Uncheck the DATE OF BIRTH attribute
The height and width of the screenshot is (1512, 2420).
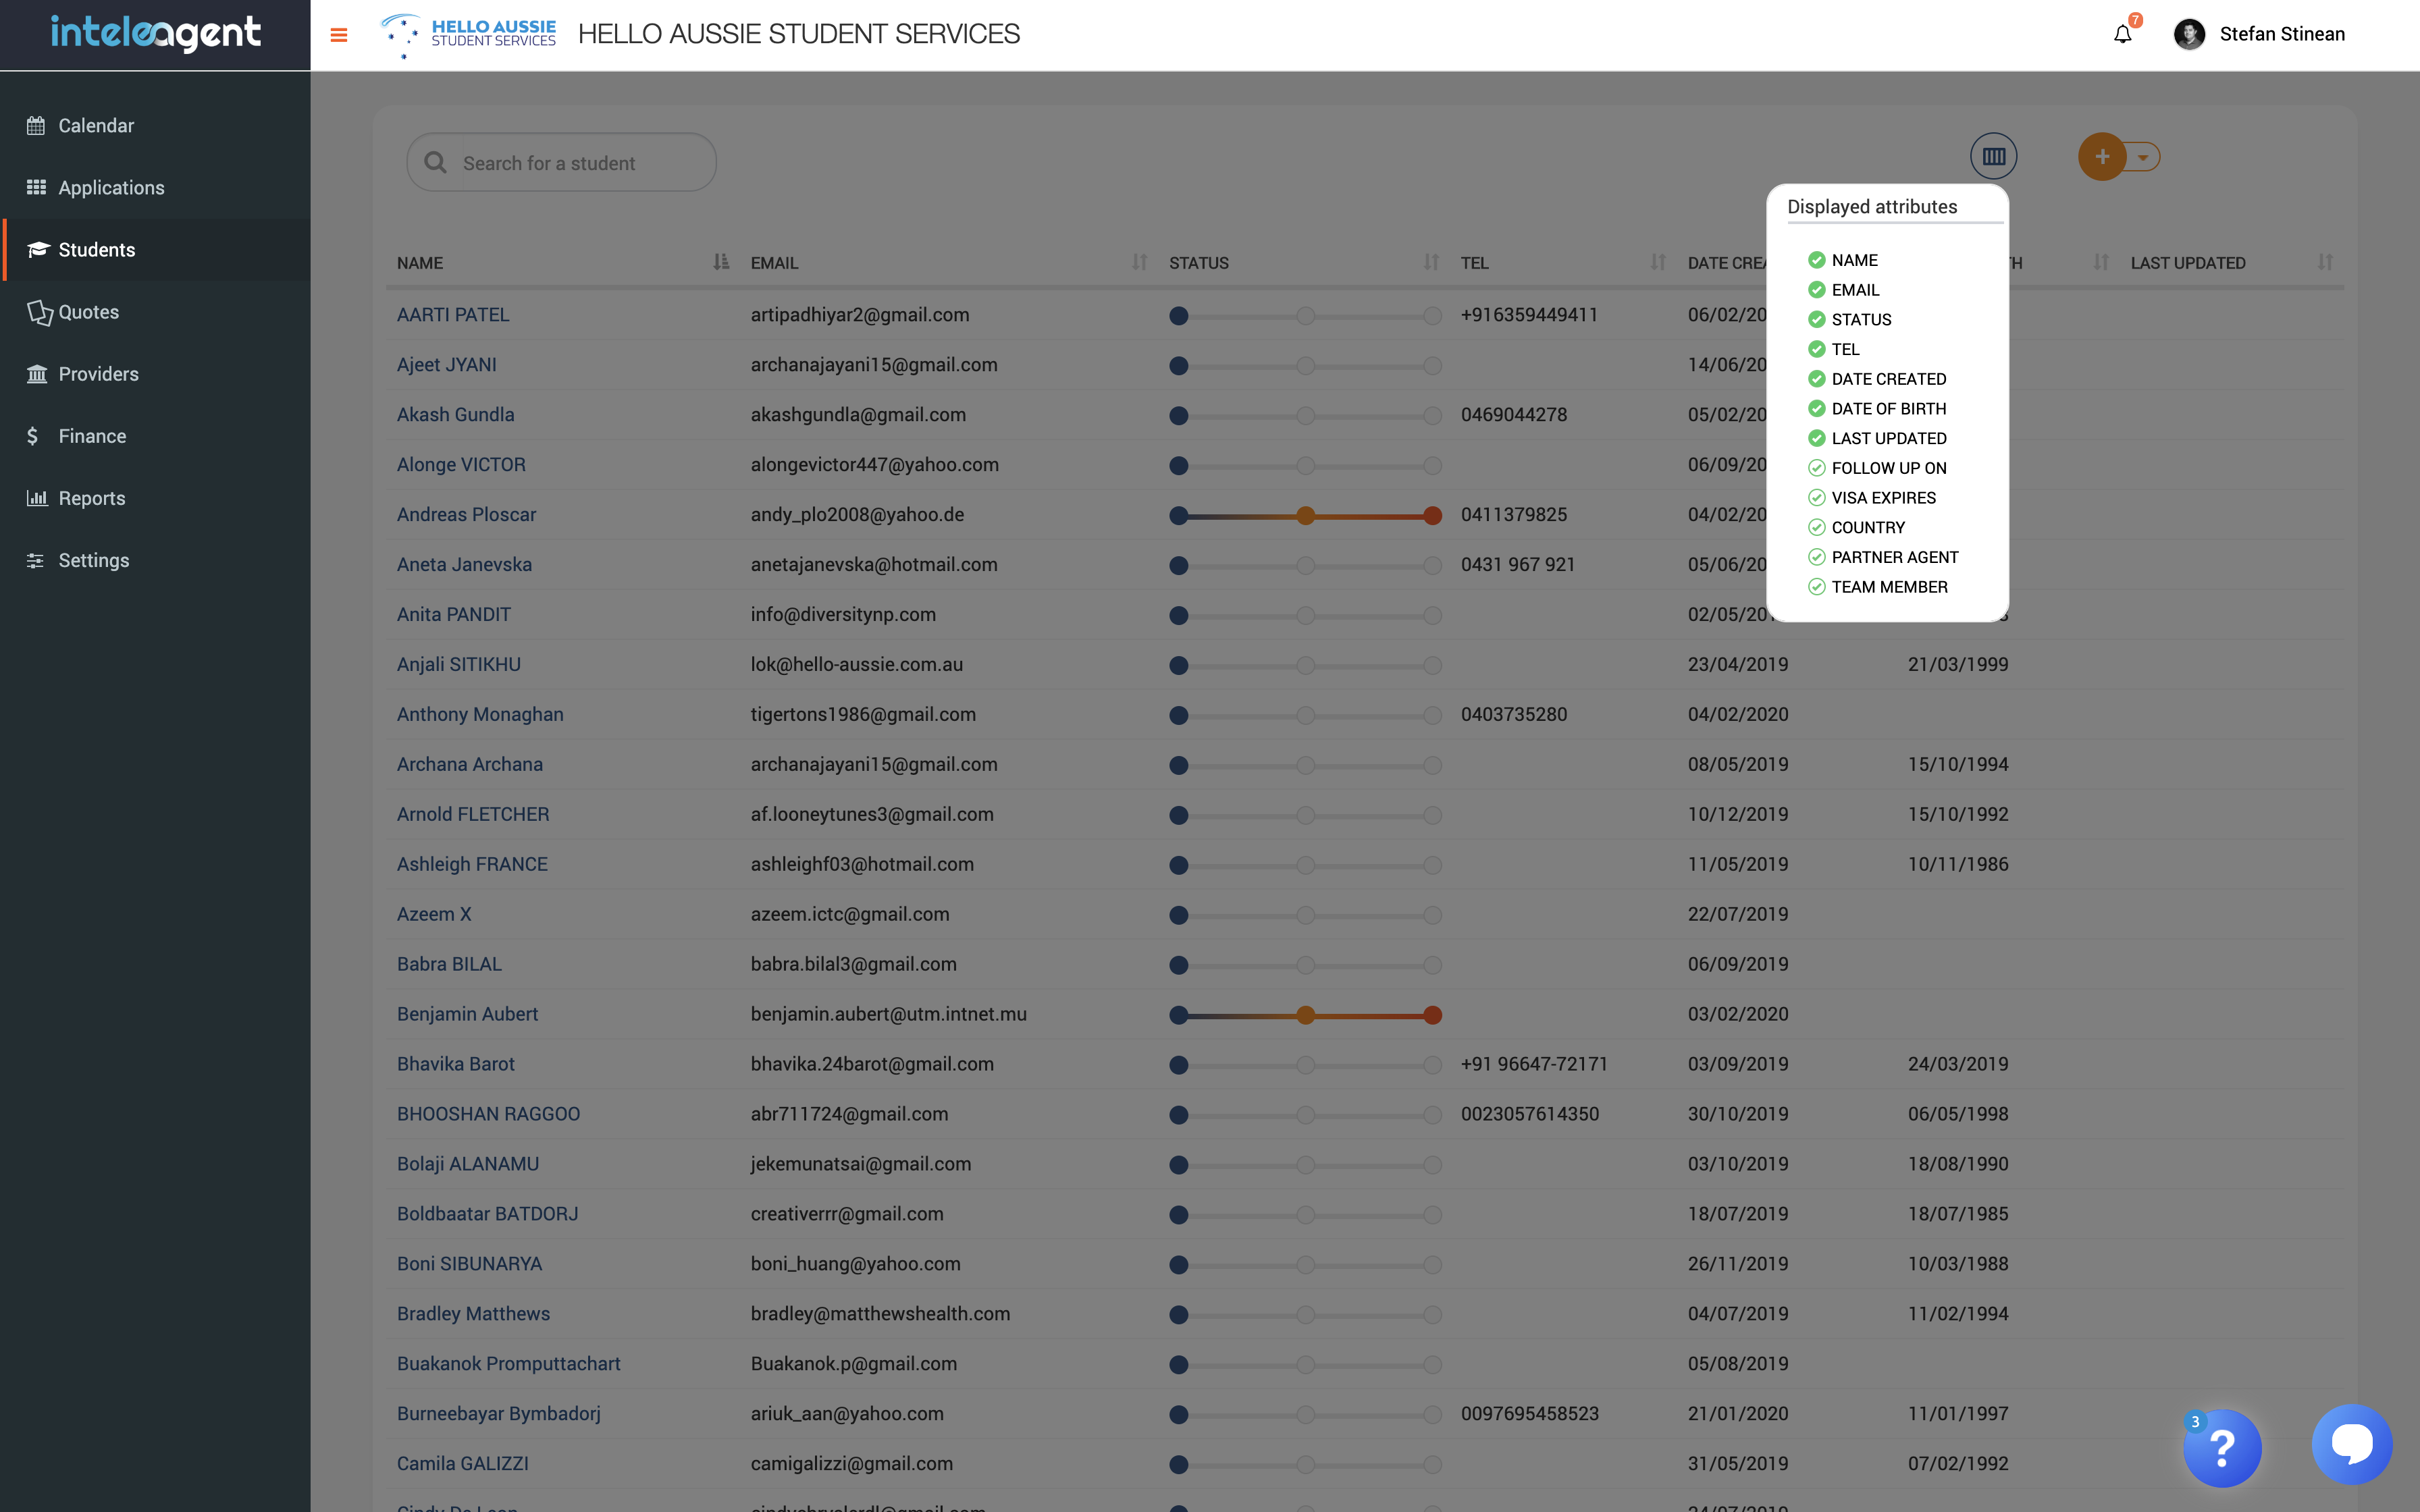point(1817,409)
